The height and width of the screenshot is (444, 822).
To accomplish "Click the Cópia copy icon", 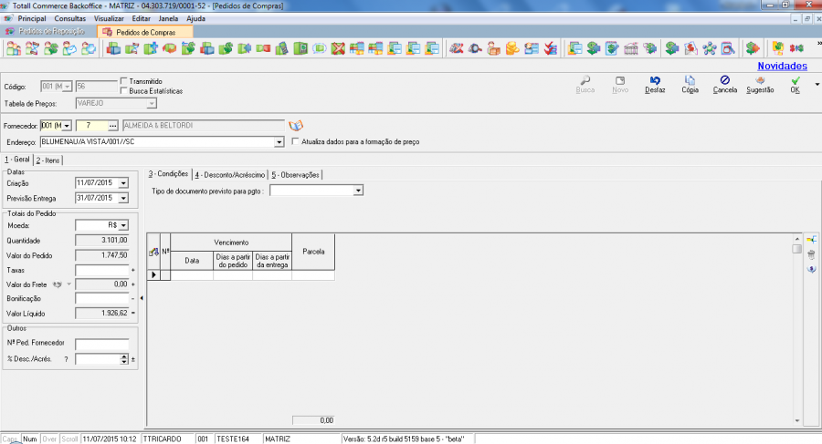I will pyautogui.click(x=690, y=80).
